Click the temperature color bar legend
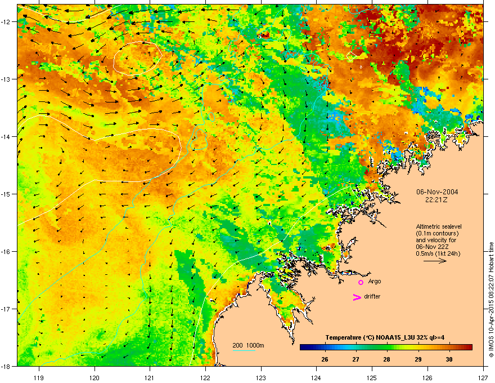The height and width of the screenshot is (383, 495). tap(386, 348)
